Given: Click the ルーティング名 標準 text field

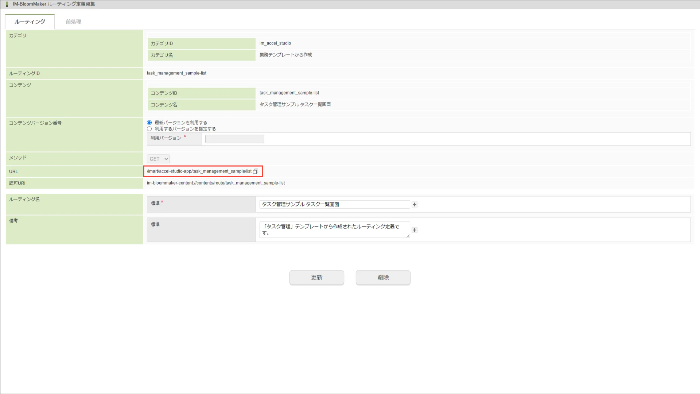Looking at the screenshot, I should point(334,204).
